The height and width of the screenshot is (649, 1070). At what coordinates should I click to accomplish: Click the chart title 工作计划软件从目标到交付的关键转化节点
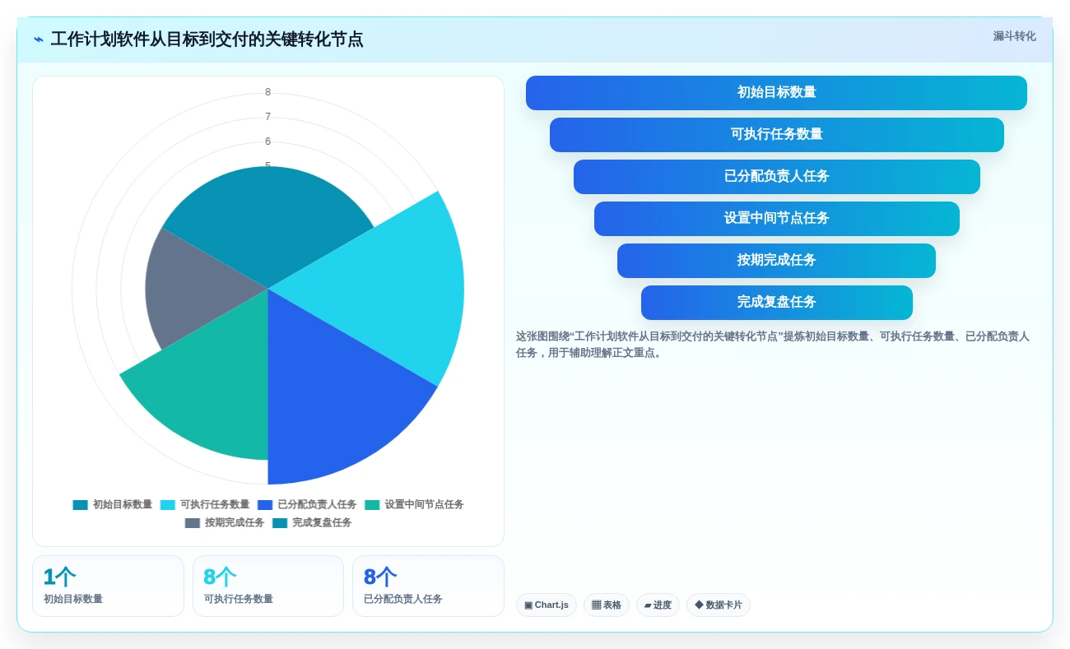click(x=207, y=39)
